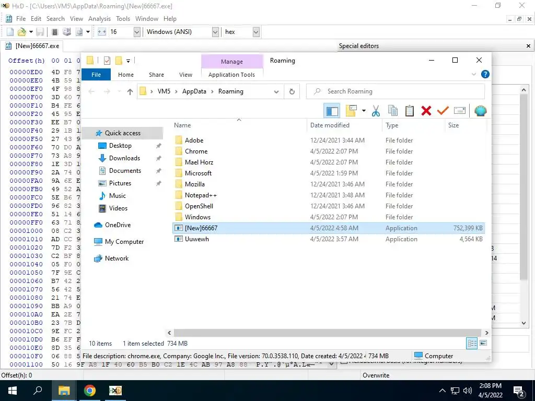Image resolution: width=535 pixels, height=401 pixels.
Task: Open the Tools menu in HxD
Action: [x=123, y=19]
